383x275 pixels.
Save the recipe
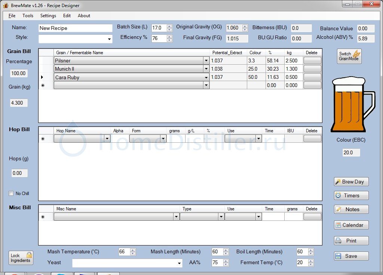[351, 256]
